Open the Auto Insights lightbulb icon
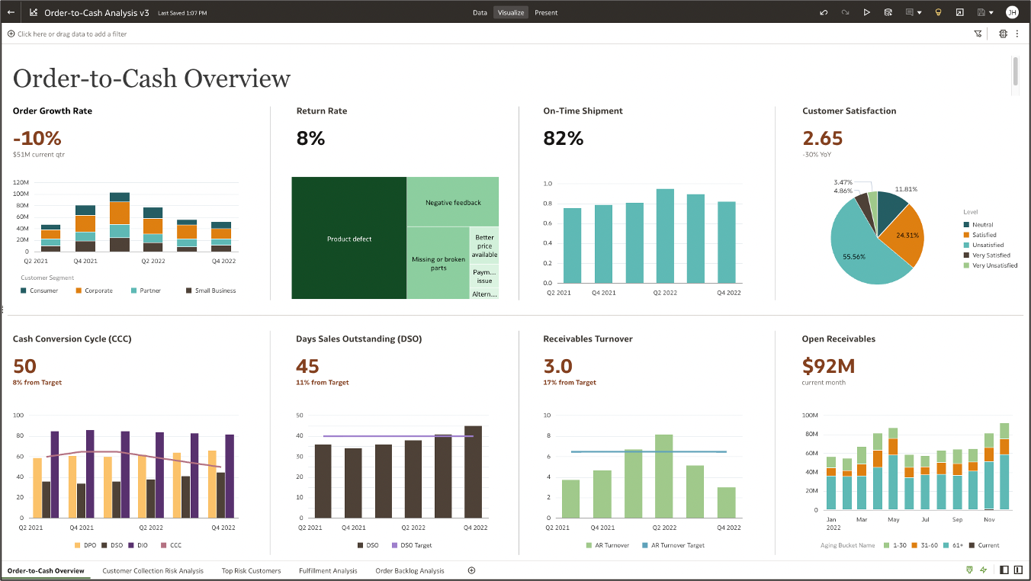Viewport: 1031px width, 581px height. pyautogui.click(x=937, y=12)
